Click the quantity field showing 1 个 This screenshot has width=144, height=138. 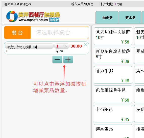coord(62,46)
